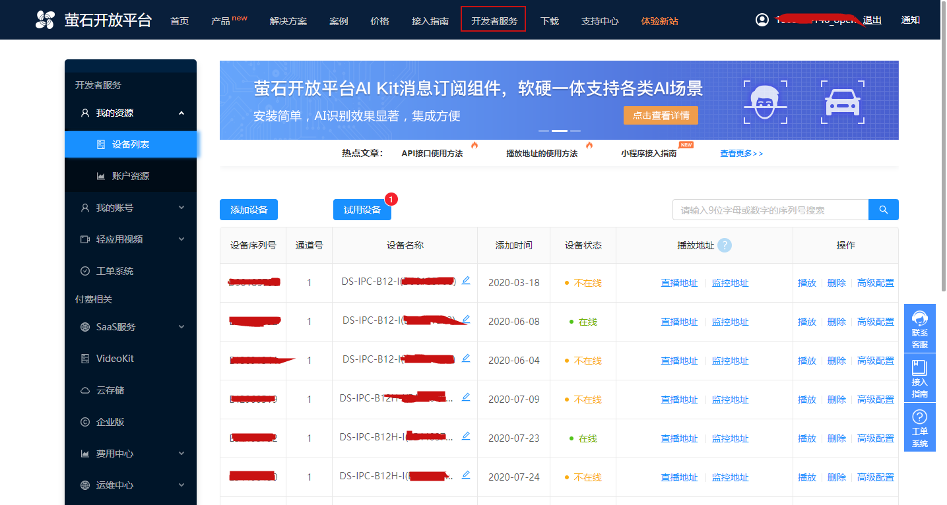The width and height of the screenshot is (947, 505).
Task: Open 监控地址 for the 2020-06-08 device
Action: click(730, 322)
